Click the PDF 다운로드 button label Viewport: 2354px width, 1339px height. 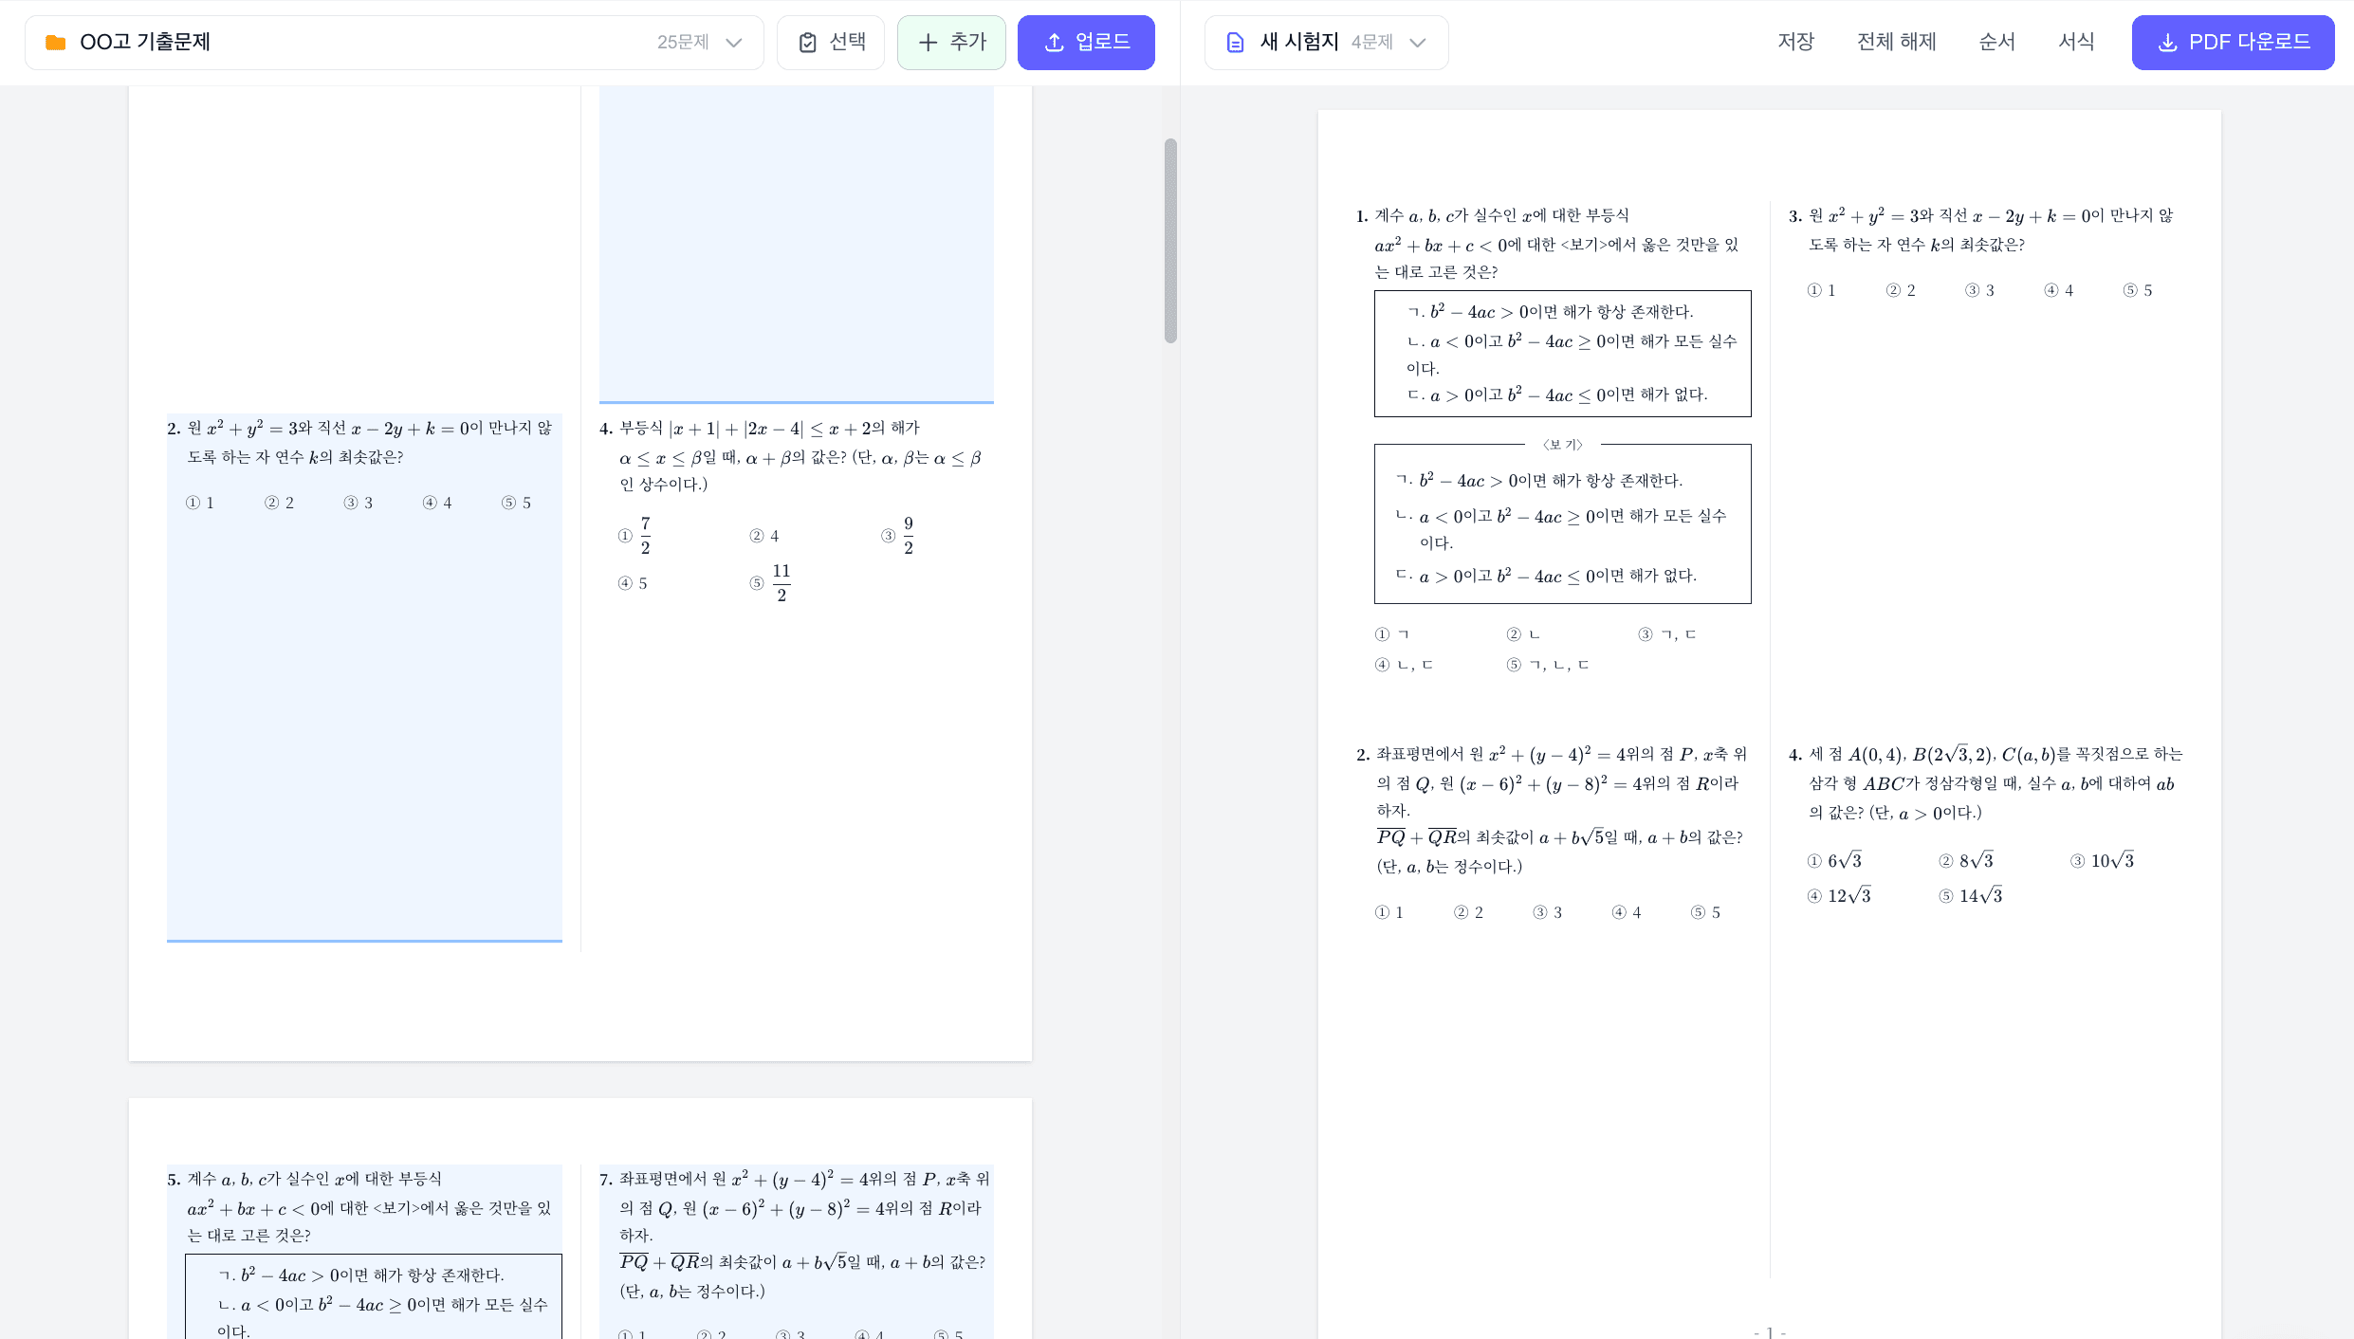[x=2250, y=42]
